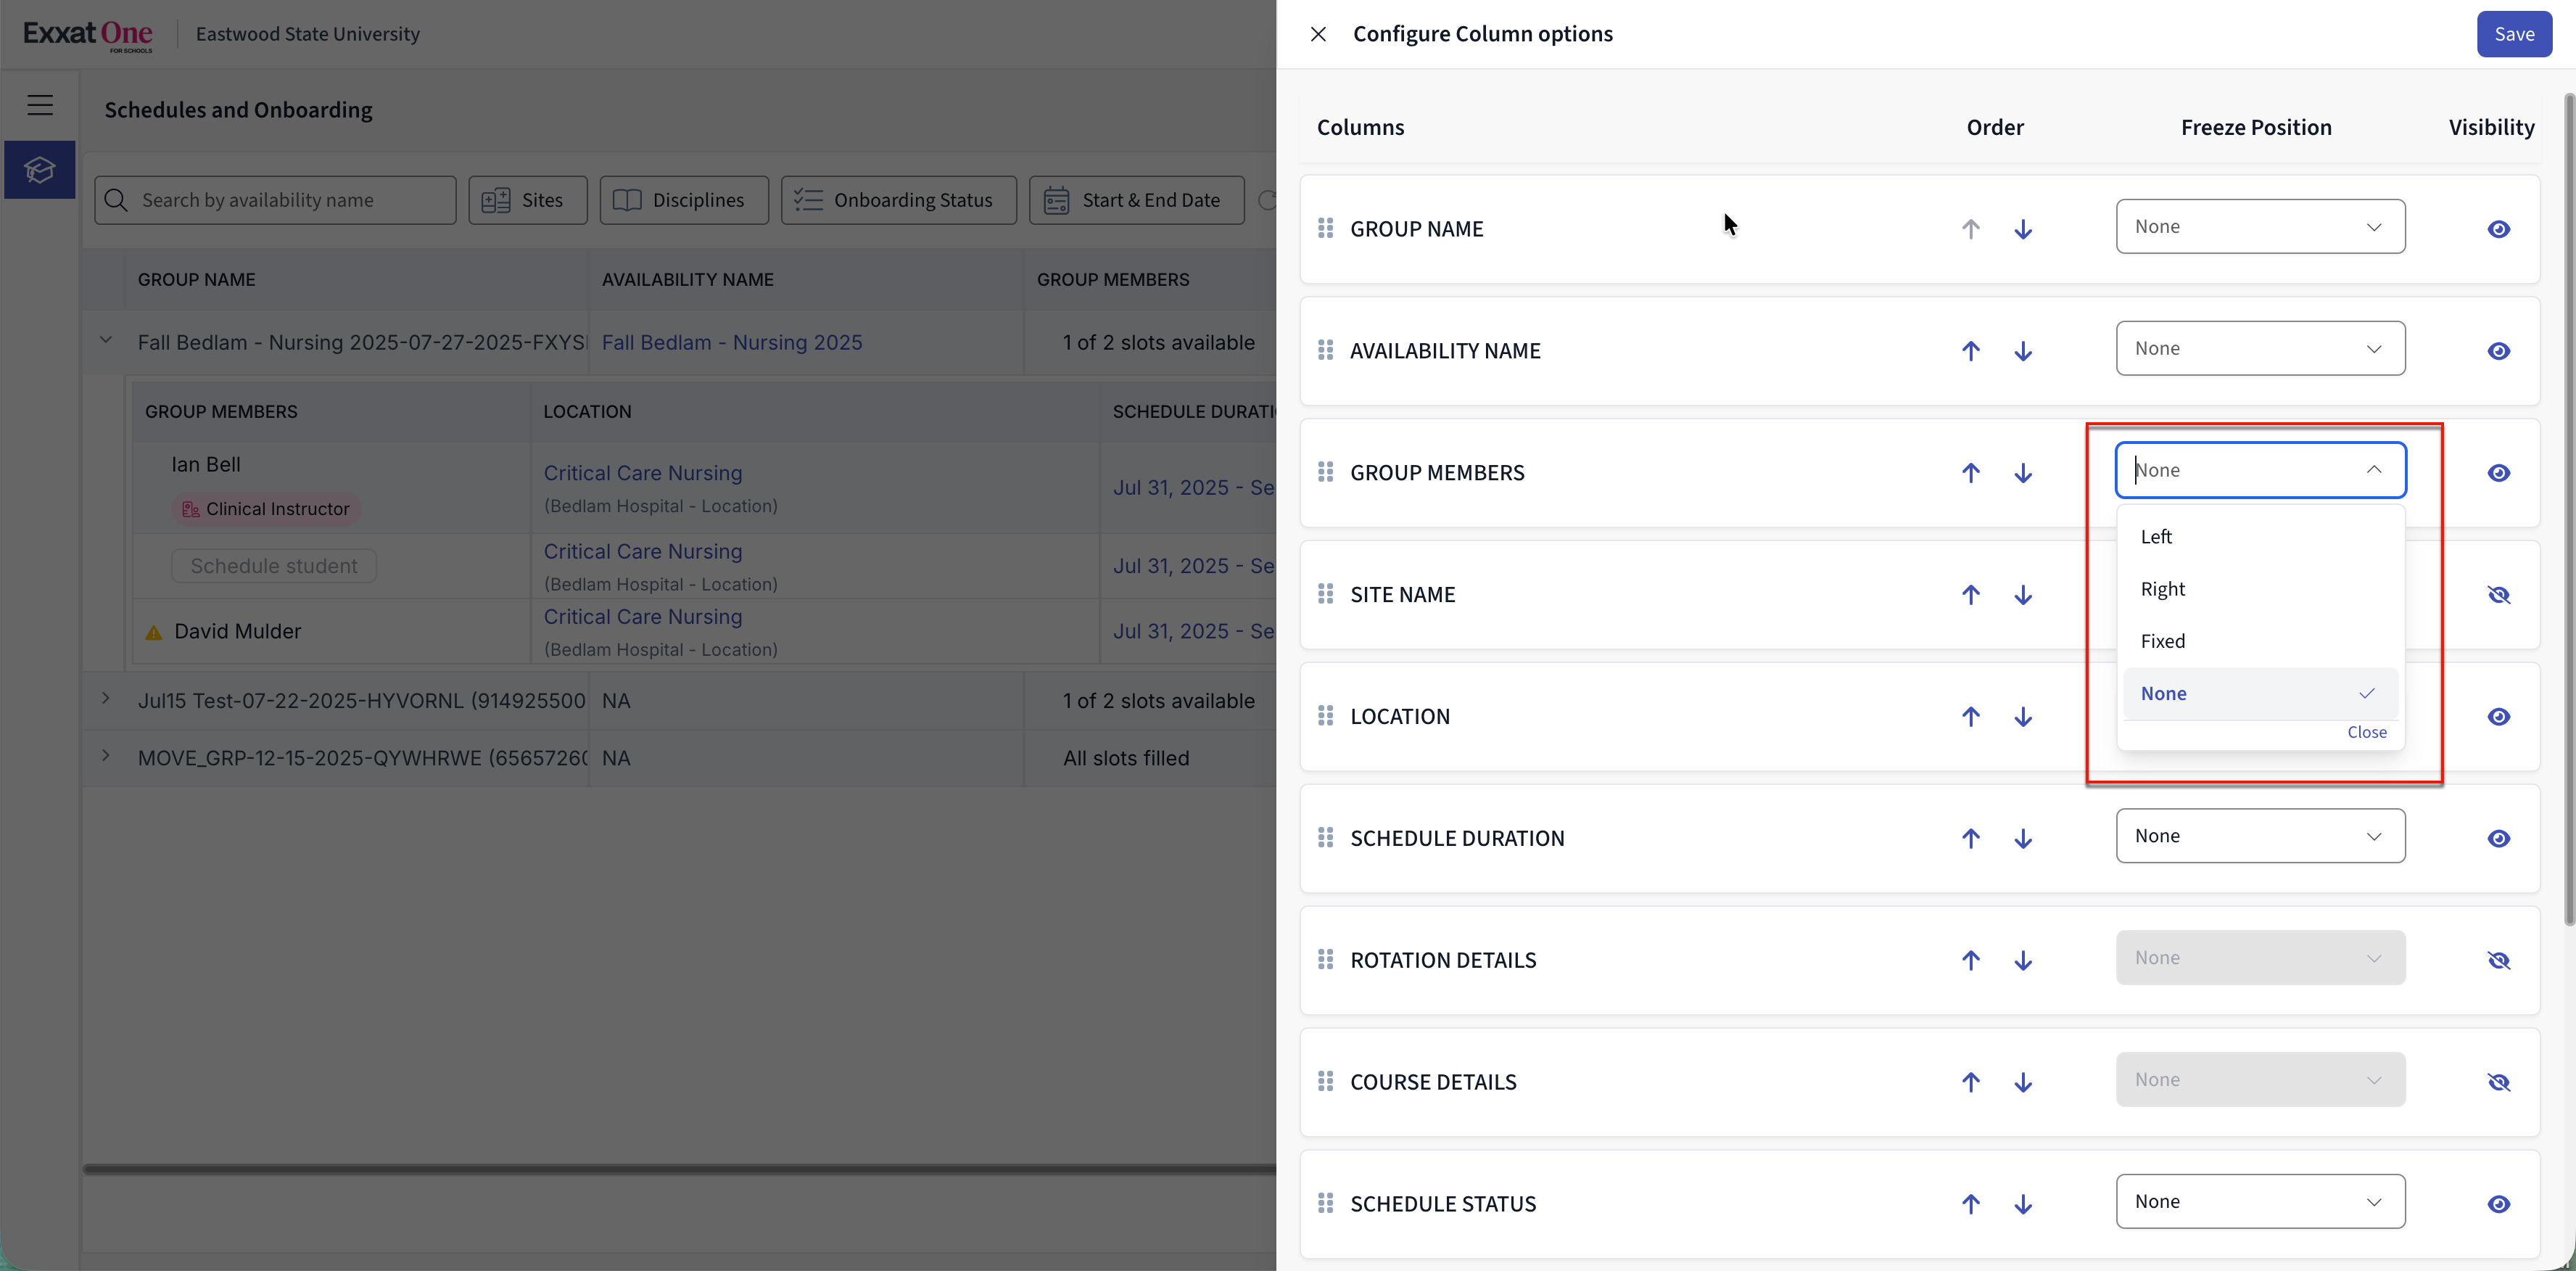Move SCHEDULE DURATION column down

coord(2022,838)
